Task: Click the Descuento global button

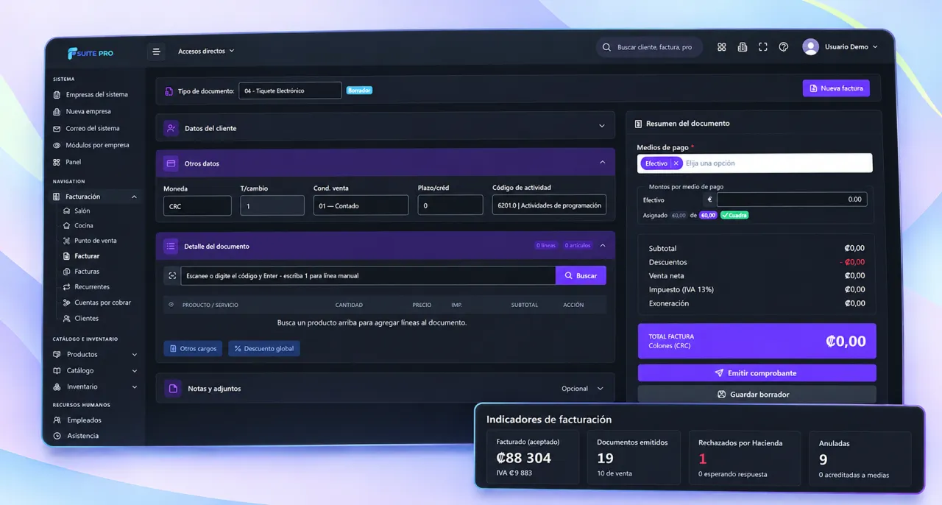Action: pos(264,348)
